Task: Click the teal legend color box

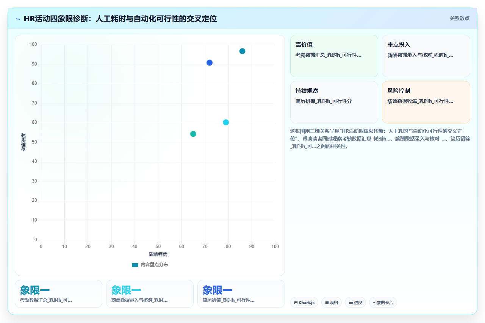Action: coord(135,265)
